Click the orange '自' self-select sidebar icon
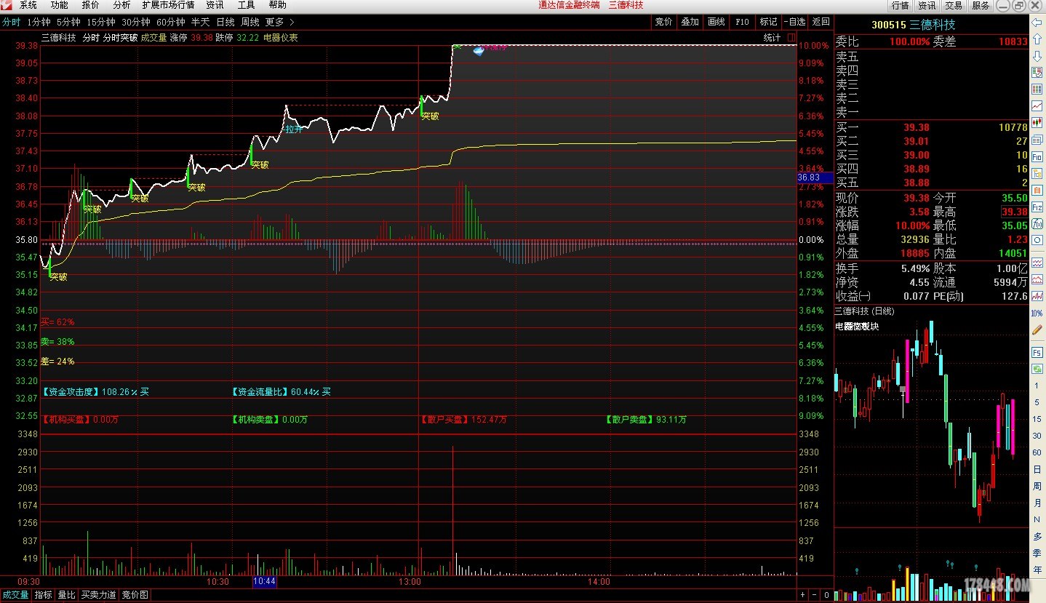The width and height of the screenshot is (1046, 603). point(1037,190)
